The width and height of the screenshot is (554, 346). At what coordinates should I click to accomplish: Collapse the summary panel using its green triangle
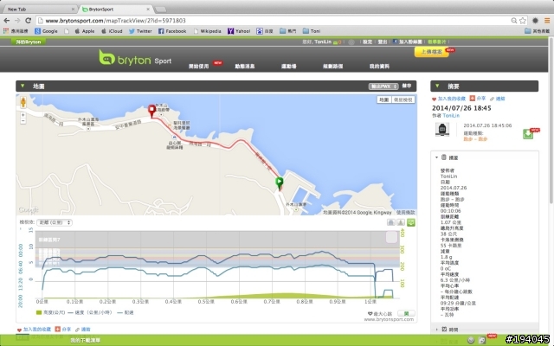437,86
